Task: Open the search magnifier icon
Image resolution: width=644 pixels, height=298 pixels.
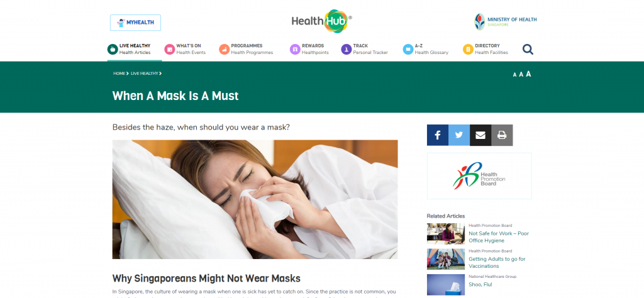Action: 528,50
